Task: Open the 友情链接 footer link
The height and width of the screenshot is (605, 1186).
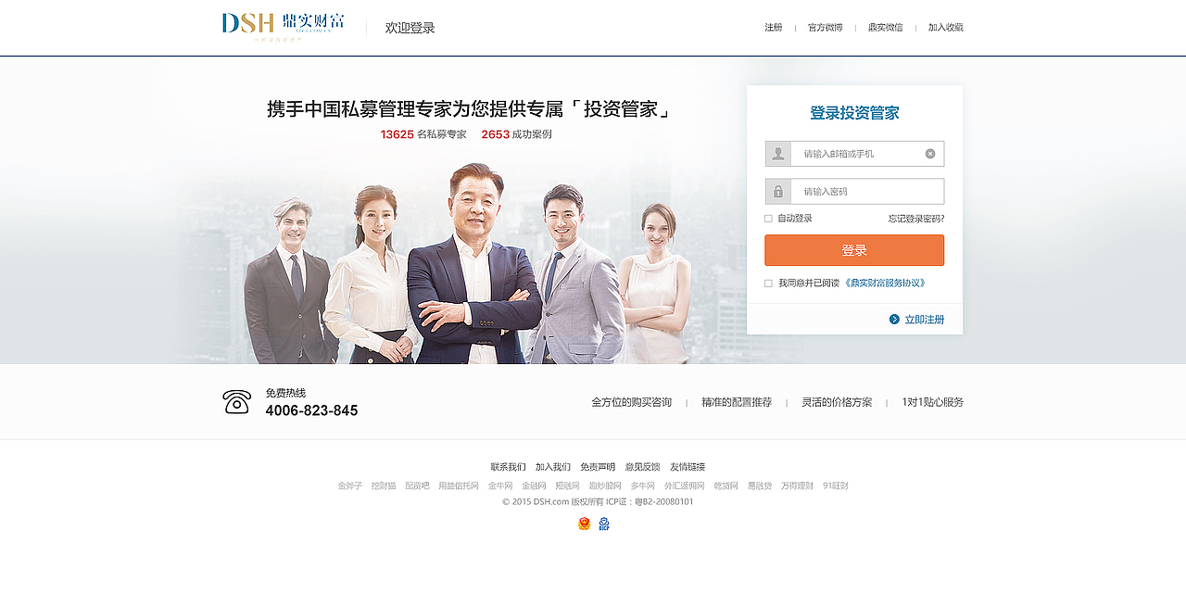Action: 688,467
